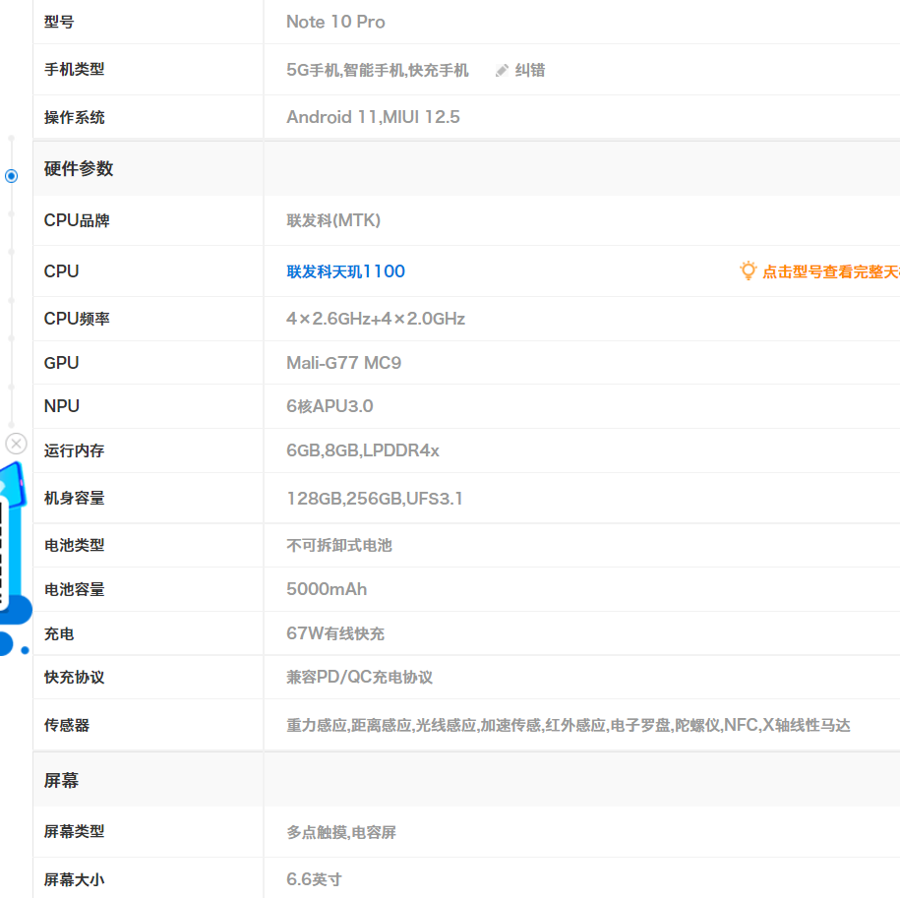Click the 硬件参数 section header
Screen dimensions: 900x898
pyautogui.click(x=79, y=169)
